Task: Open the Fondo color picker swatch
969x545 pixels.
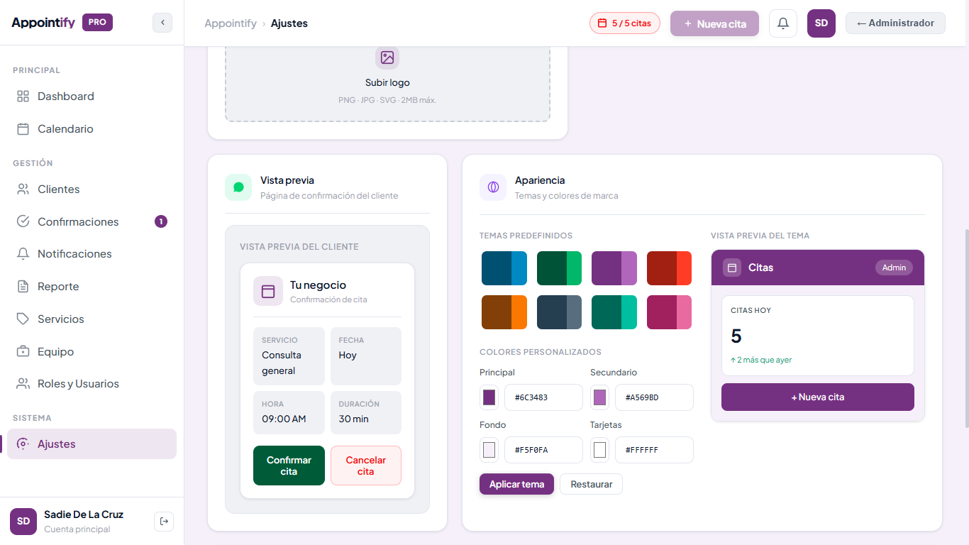Action: 489,450
